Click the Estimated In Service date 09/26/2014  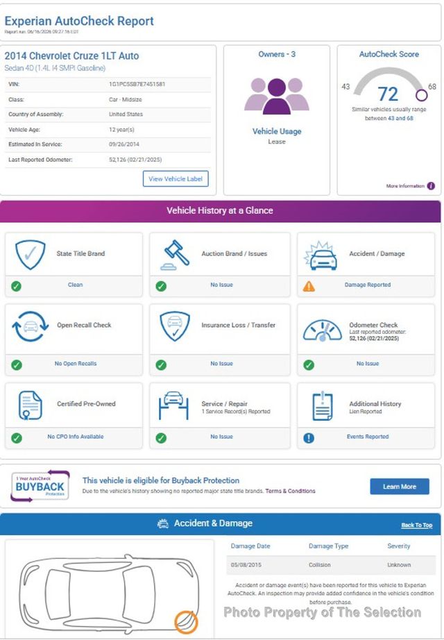(124, 144)
